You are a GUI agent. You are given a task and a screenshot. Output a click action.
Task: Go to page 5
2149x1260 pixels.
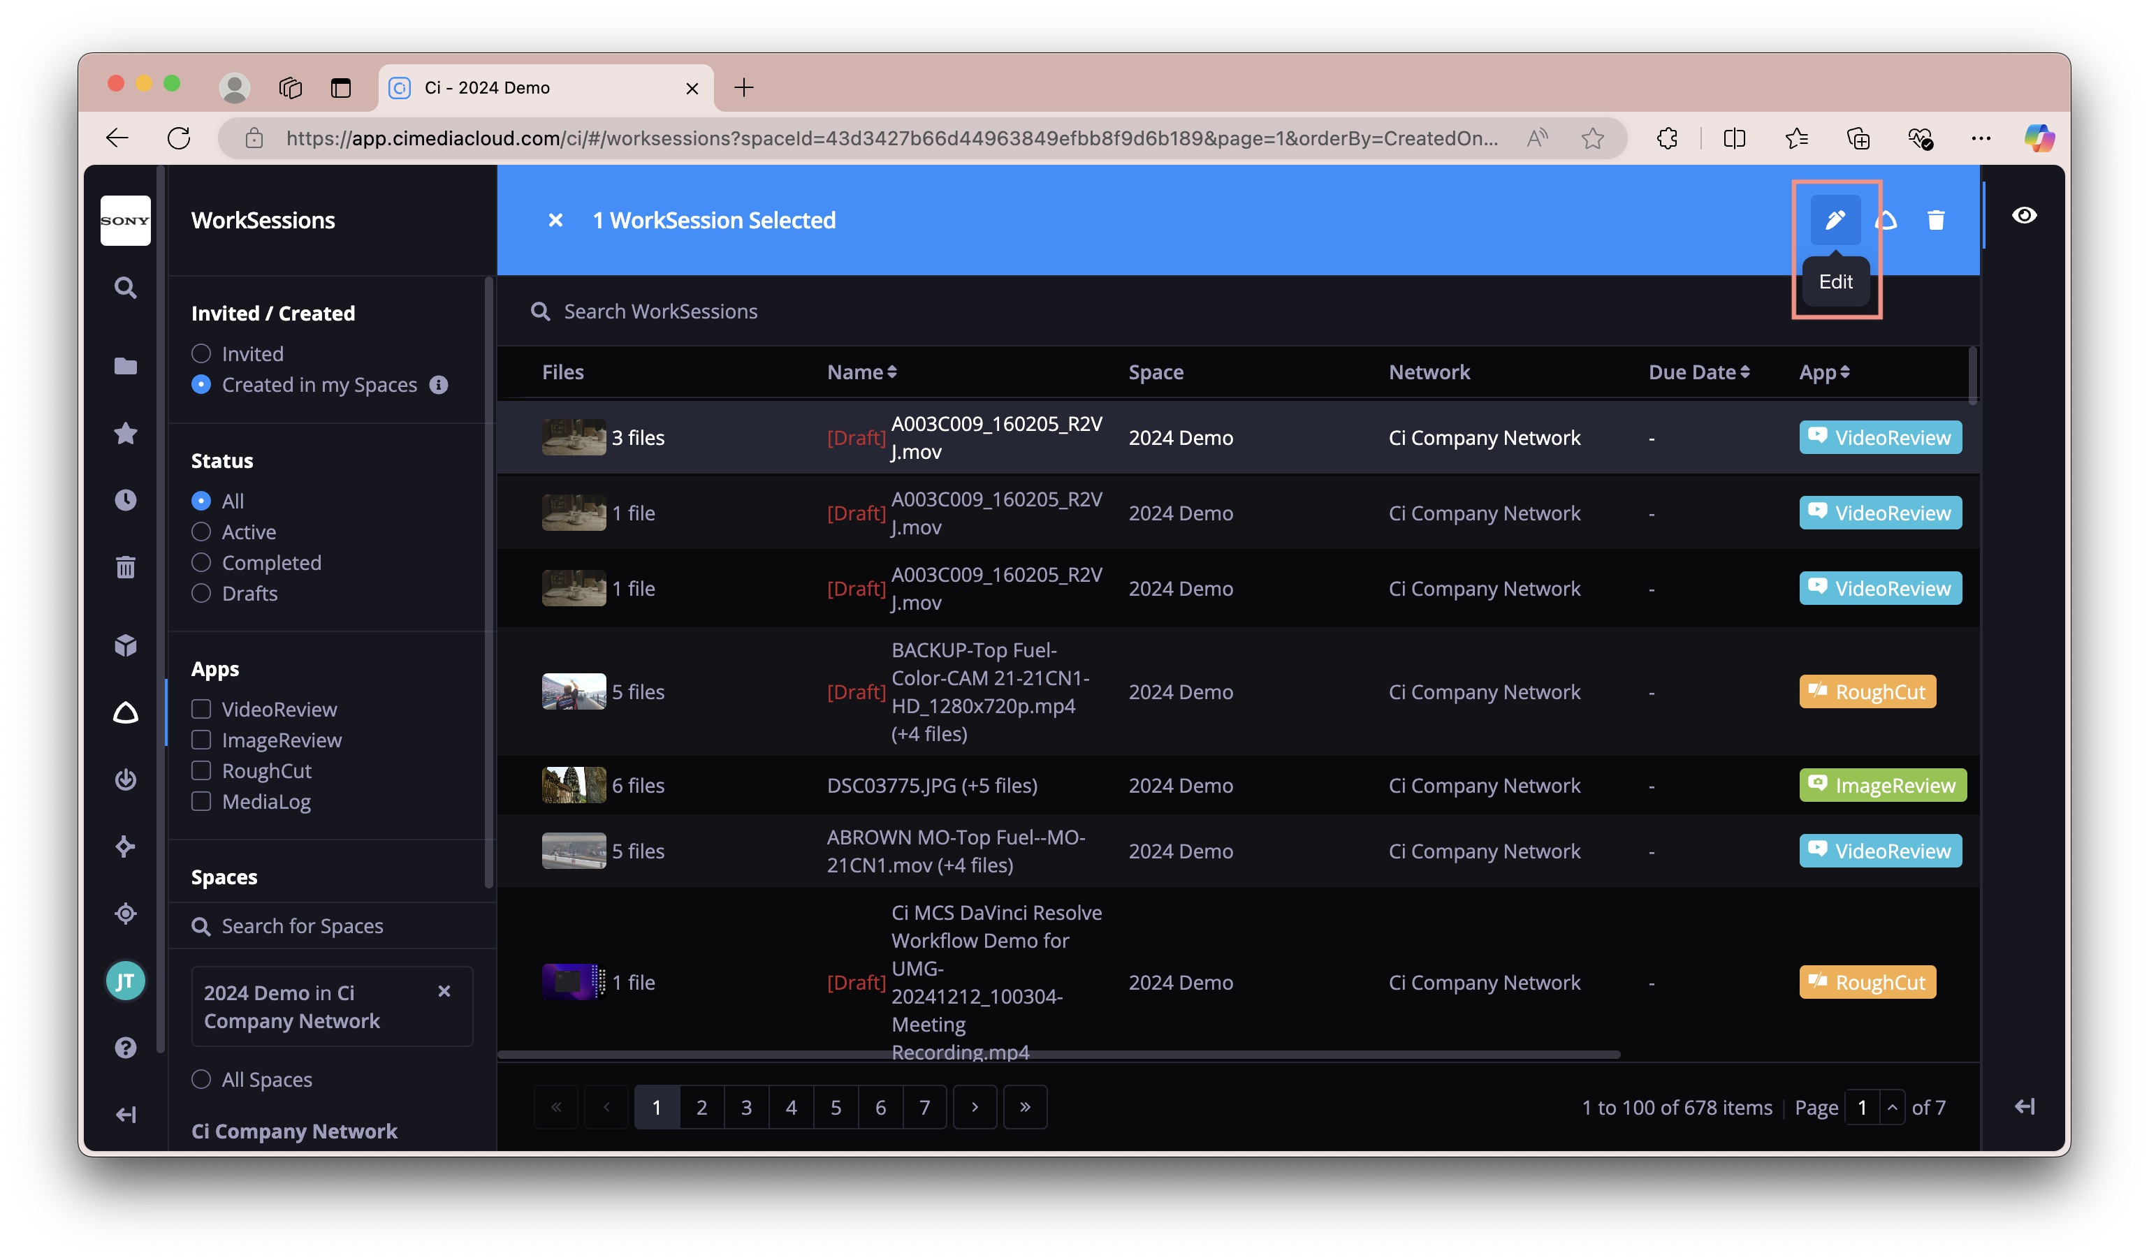point(835,1106)
